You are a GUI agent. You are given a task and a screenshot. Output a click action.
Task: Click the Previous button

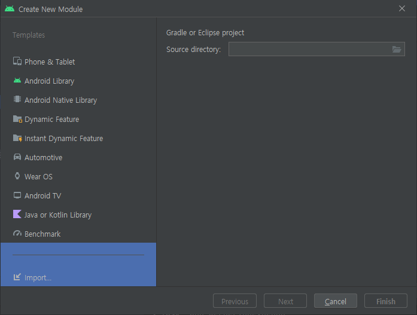coord(235,301)
